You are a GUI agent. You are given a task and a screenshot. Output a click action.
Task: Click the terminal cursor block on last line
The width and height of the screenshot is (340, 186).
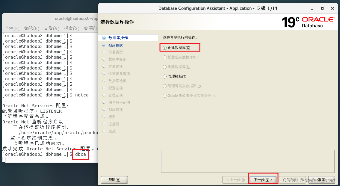[x=4, y=160]
